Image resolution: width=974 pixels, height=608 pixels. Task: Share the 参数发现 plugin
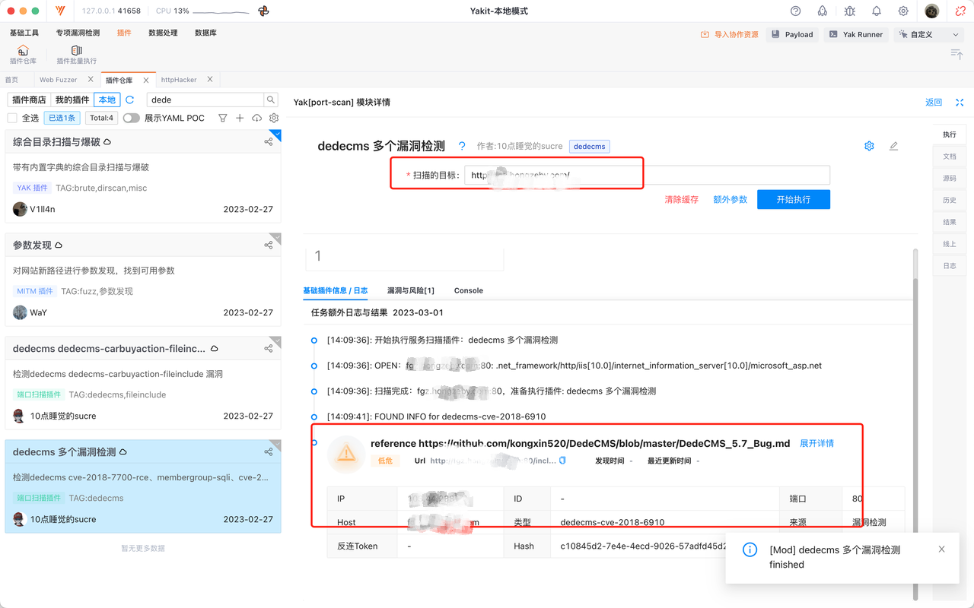click(x=269, y=245)
